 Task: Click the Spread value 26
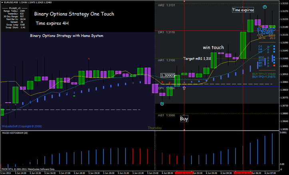click(22, 22)
